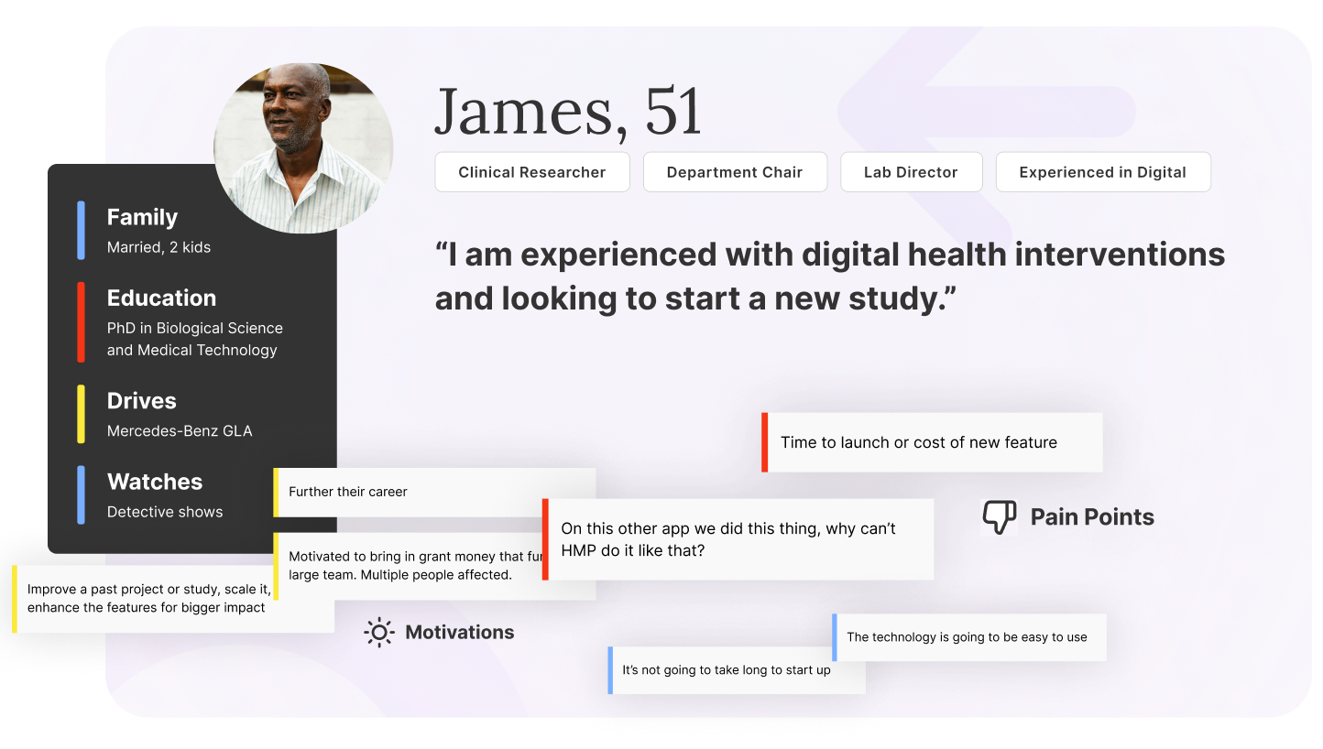Click the James, 51 heading
This screenshot has width=1323, height=749.
click(x=568, y=112)
